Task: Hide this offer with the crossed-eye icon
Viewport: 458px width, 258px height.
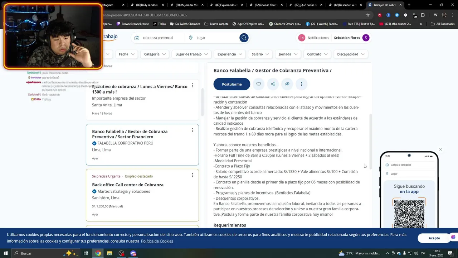Action: tap(287, 84)
